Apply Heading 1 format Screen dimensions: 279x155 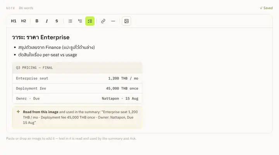(14, 21)
